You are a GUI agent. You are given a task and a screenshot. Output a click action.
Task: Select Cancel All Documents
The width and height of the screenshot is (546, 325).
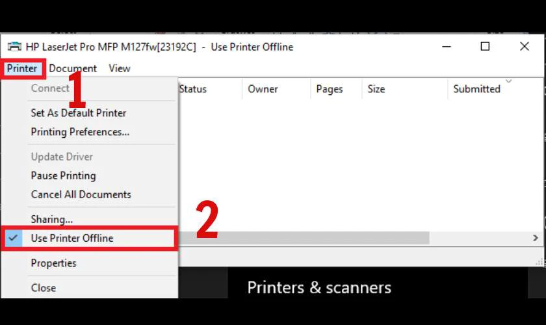81,194
